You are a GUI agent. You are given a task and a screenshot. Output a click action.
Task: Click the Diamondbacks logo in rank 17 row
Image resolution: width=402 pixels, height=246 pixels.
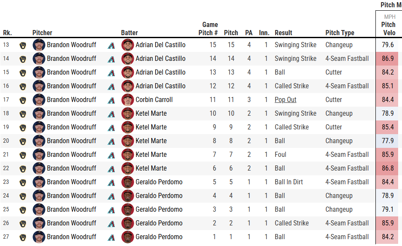pyautogui.click(x=111, y=100)
